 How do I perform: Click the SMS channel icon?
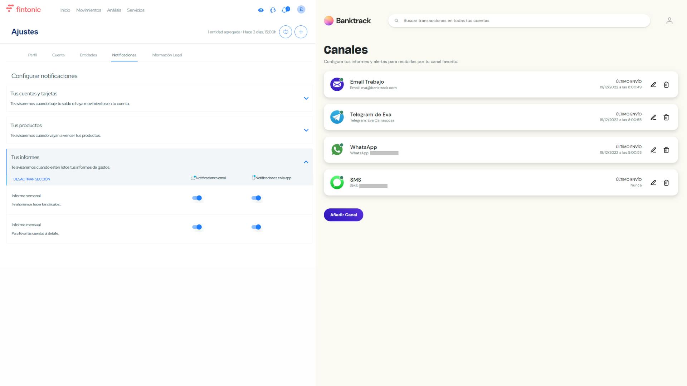[x=337, y=182]
